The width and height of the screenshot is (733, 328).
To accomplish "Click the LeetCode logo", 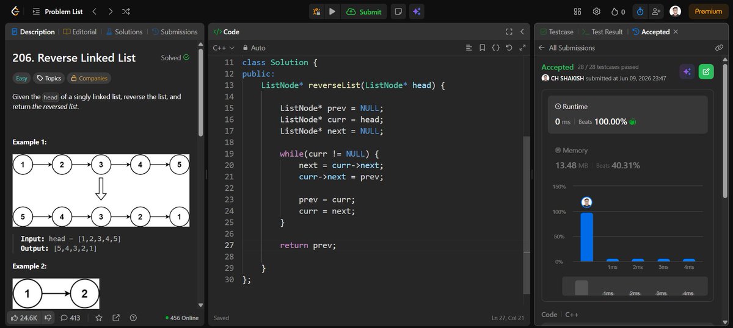I will tap(15, 11).
